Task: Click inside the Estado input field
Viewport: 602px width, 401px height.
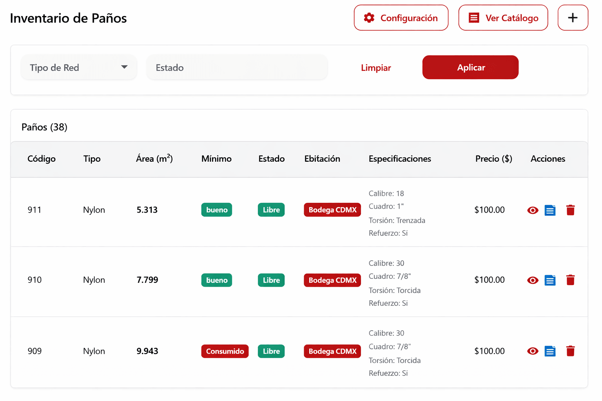Action: [x=237, y=67]
